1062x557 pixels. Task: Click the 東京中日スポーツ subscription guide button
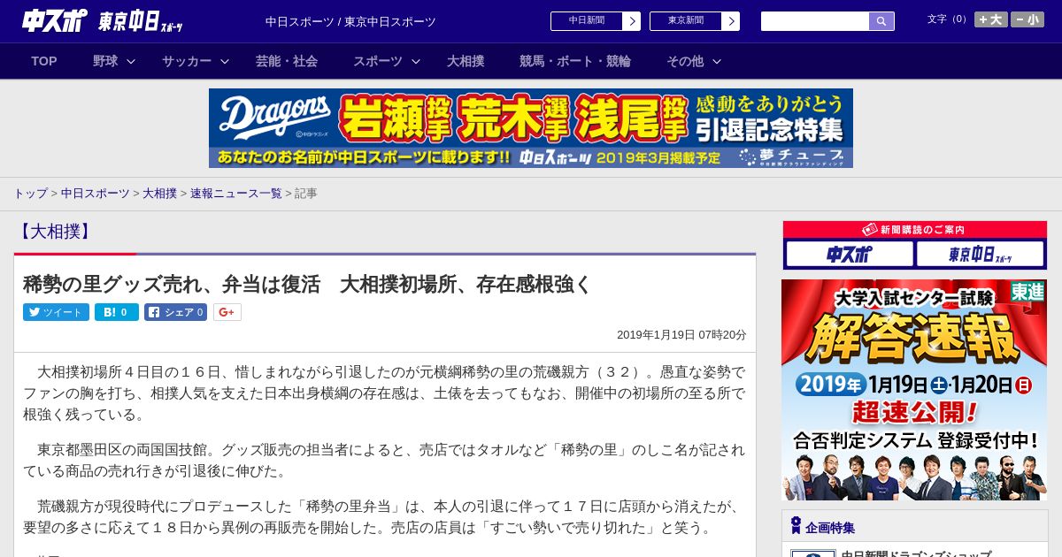pos(981,255)
